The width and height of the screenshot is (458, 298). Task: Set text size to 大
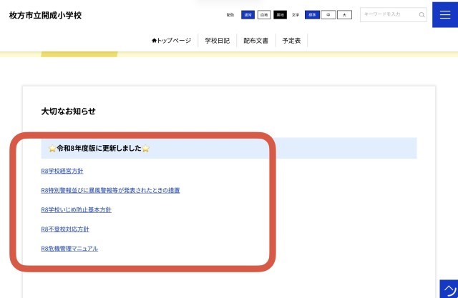click(344, 14)
